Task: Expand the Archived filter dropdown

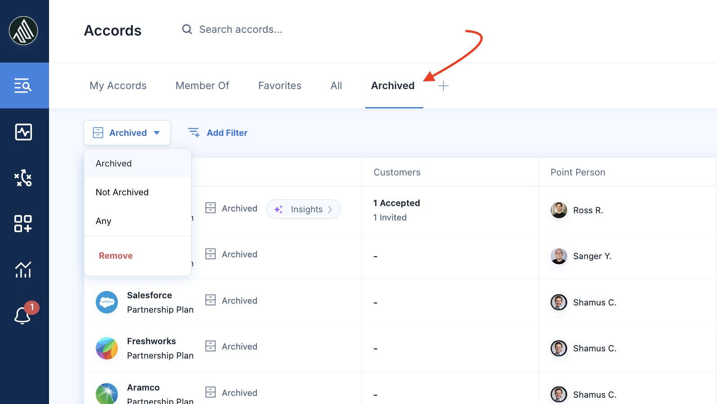Action: pos(127,133)
